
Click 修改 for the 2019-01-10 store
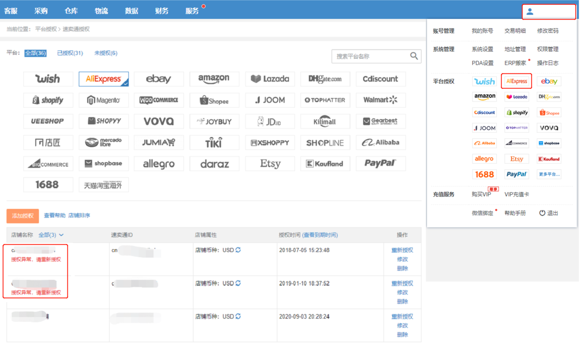click(402, 292)
